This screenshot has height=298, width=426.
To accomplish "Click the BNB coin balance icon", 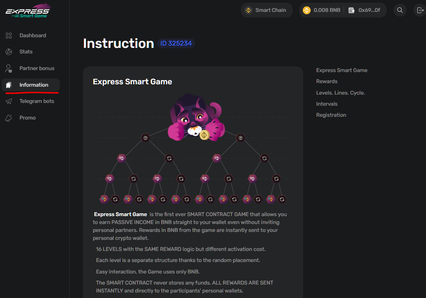I will 307,10.
